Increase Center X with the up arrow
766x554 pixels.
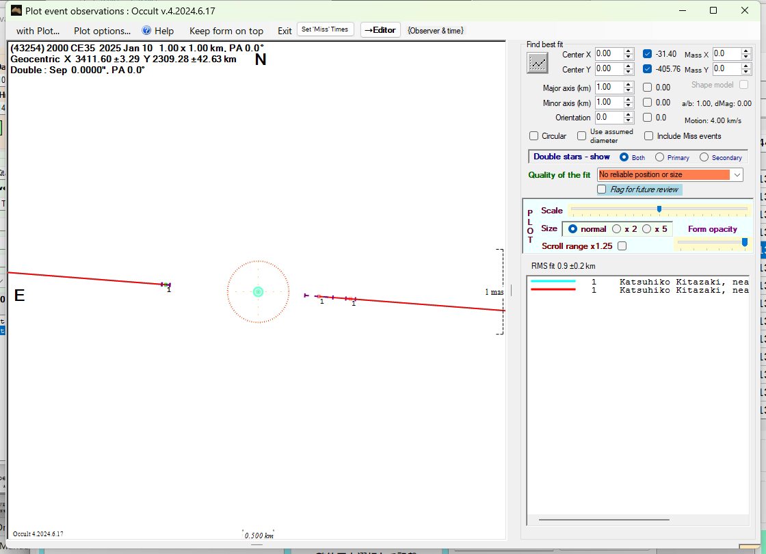[629, 51]
